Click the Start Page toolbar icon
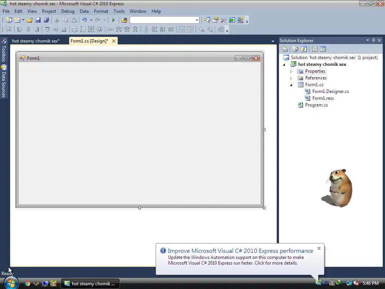 click(232, 20)
